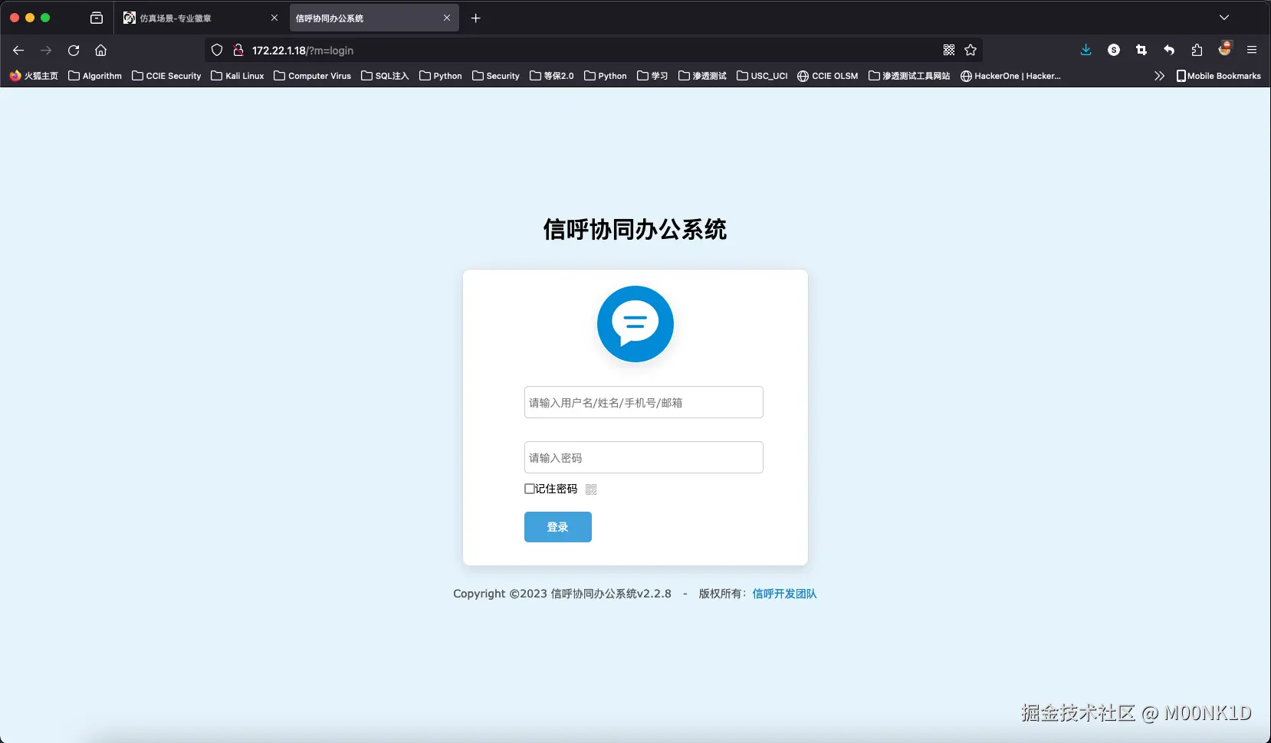Click the blue chat bubble logo

[635, 324]
